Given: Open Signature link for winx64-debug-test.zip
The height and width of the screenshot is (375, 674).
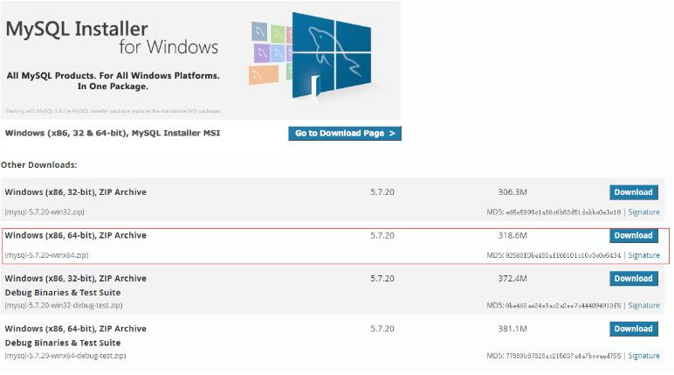Looking at the screenshot, I should 643,357.
